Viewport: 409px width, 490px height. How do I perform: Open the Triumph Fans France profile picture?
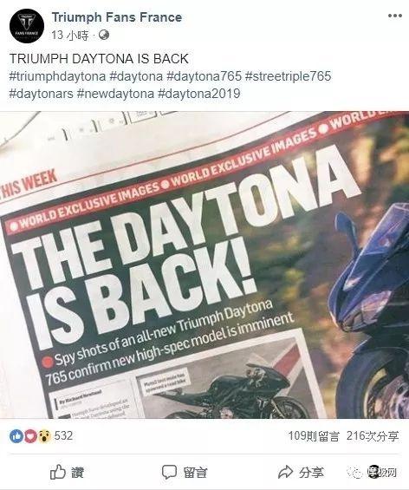27,26
